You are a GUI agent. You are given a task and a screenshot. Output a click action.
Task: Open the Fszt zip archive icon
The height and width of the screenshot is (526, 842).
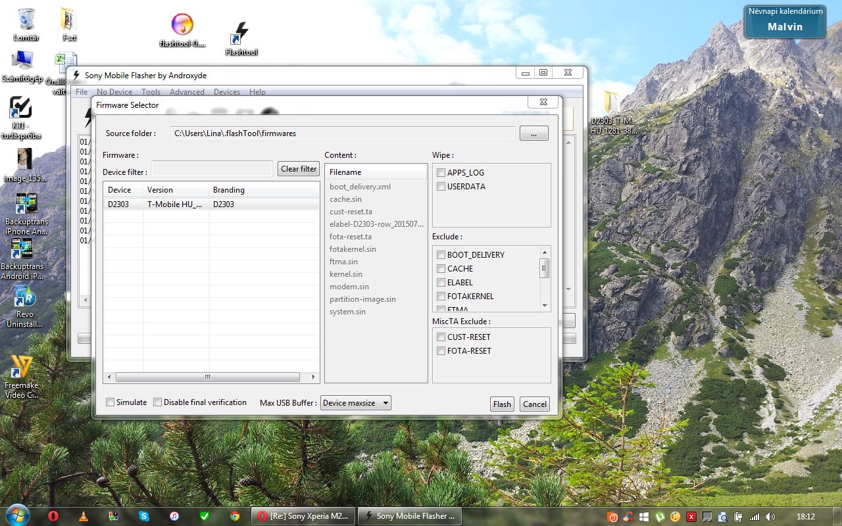click(x=69, y=25)
